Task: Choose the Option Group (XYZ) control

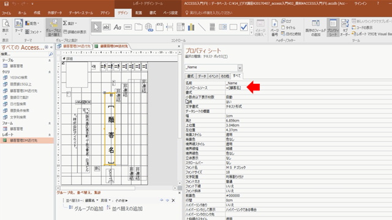Action: coord(159,27)
